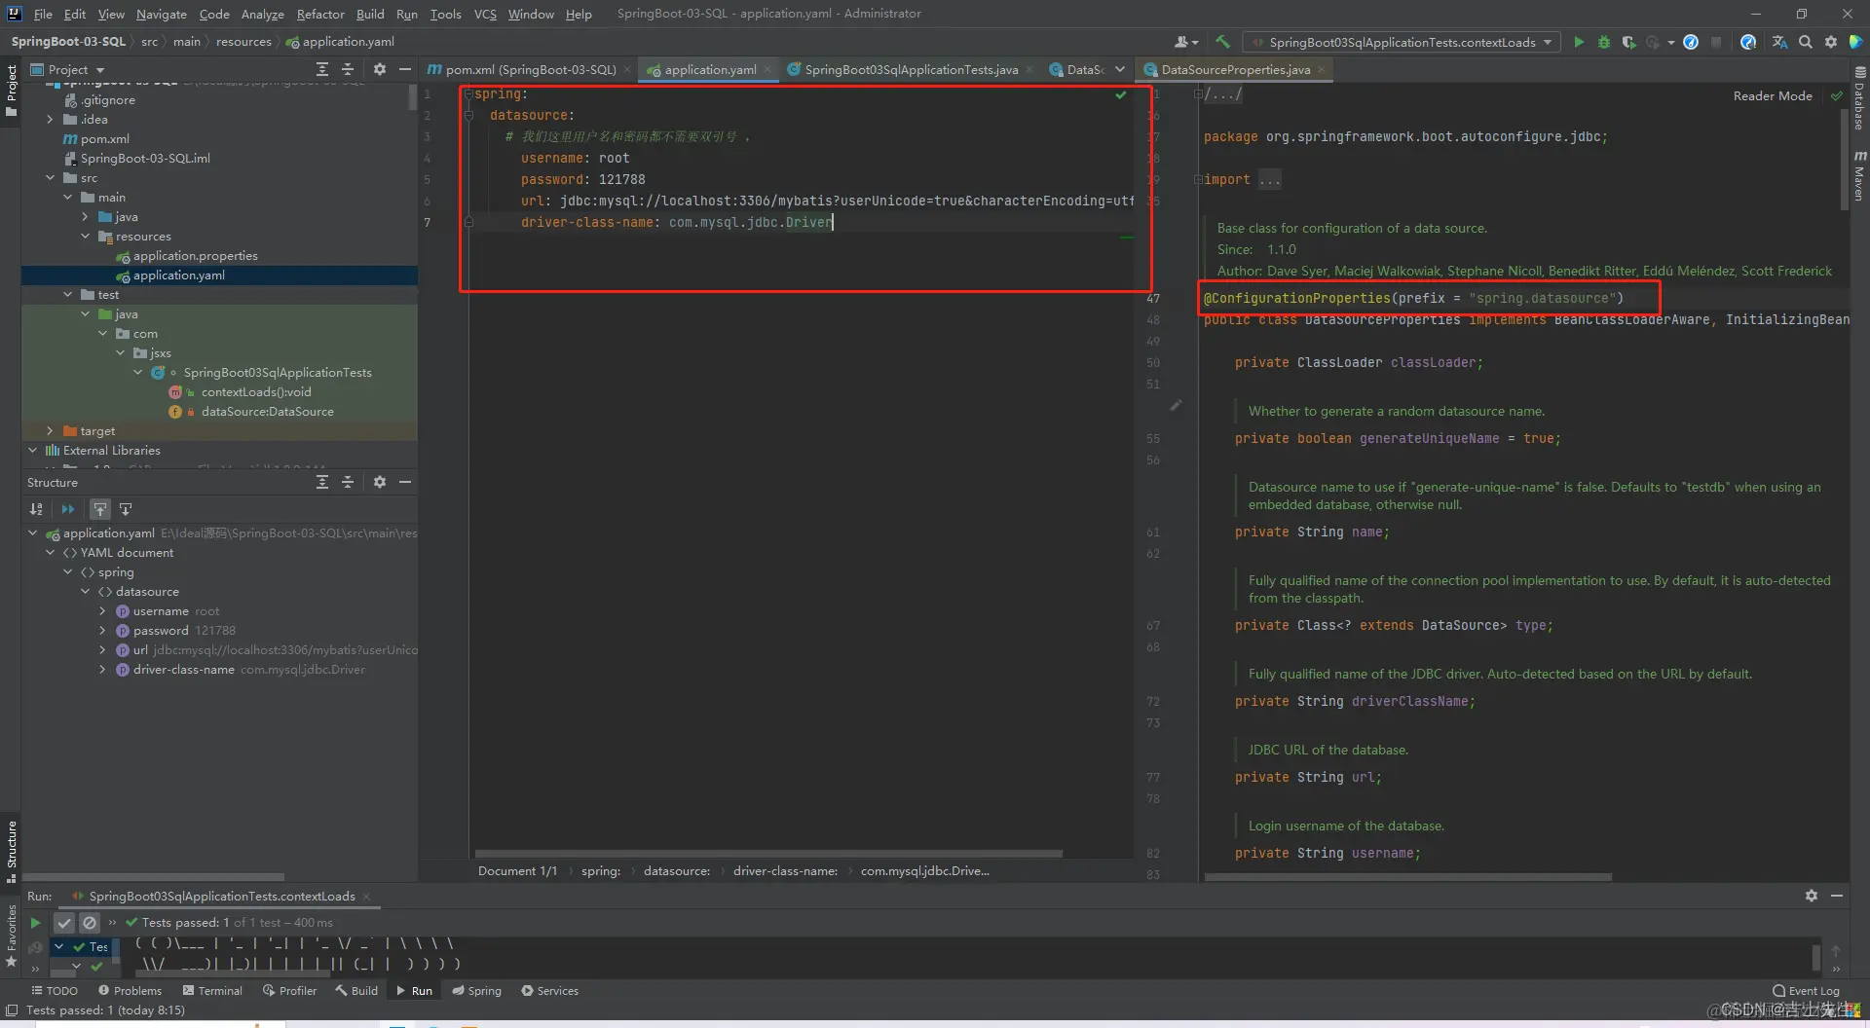Run with coverage from the main toolbar
1870x1028 pixels.
[1627, 42]
